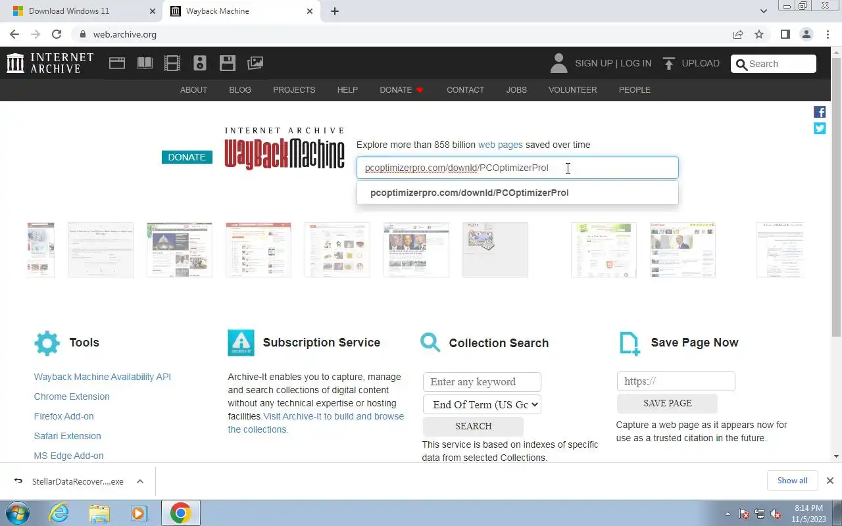Open the PEOPLE menu item
842x526 pixels.
click(634, 90)
